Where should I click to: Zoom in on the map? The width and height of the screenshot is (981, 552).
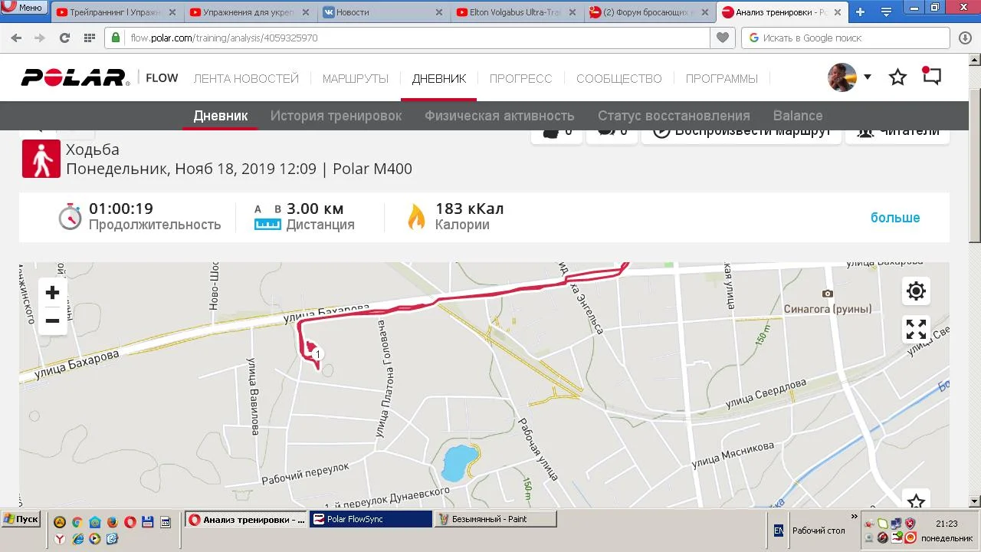coord(52,293)
